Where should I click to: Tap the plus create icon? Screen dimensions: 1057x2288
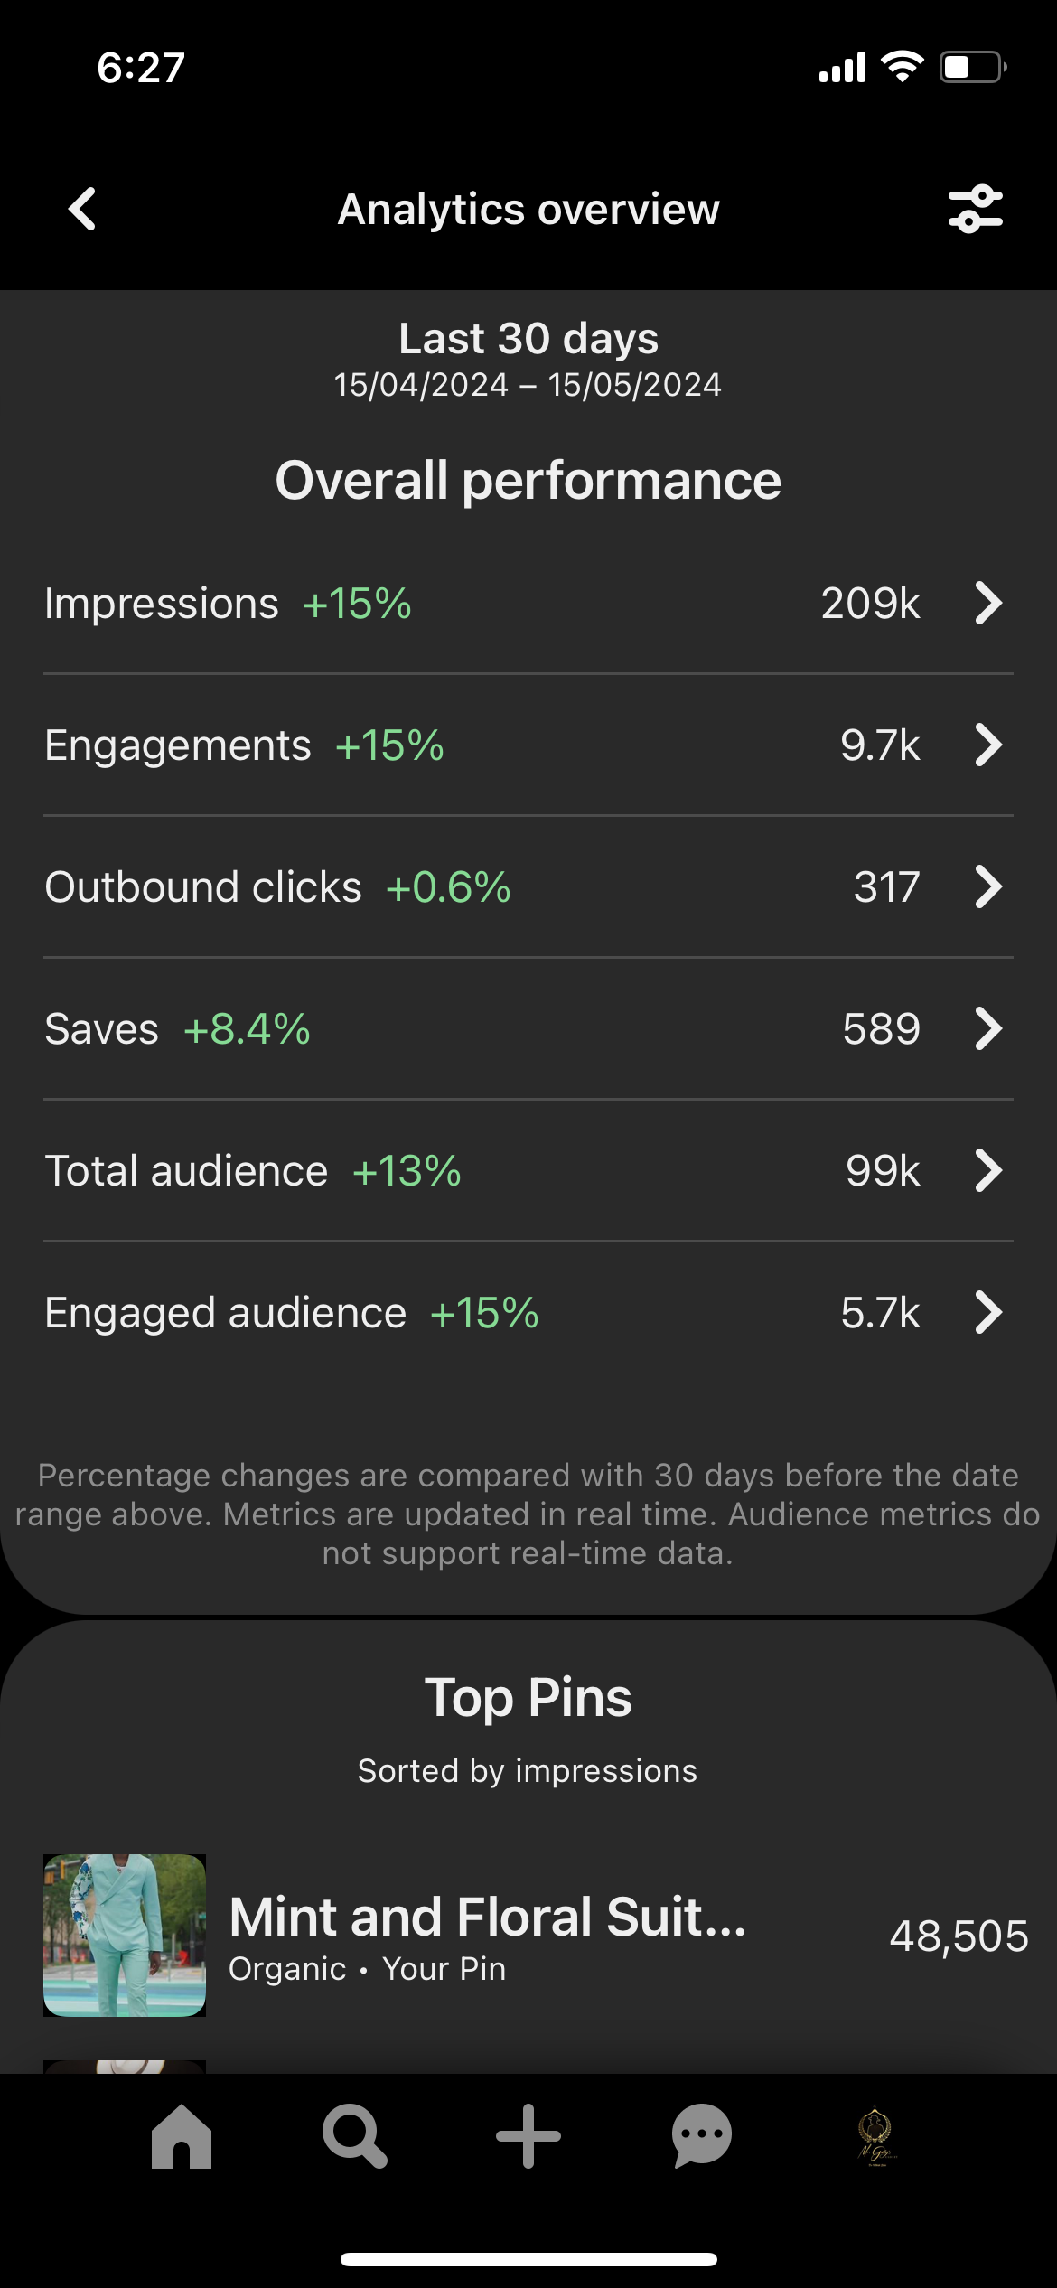pyautogui.click(x=528, y=2136)
